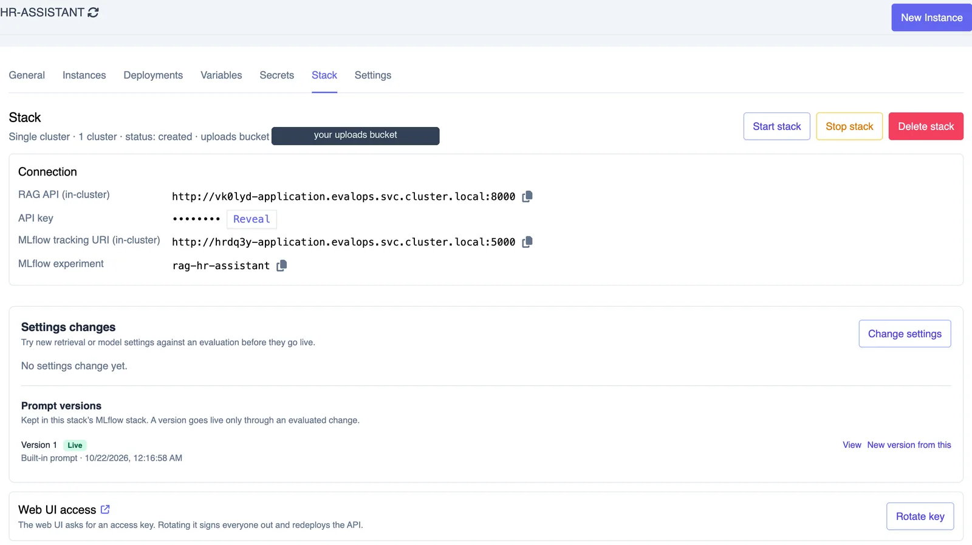Open the Secrets tab
The image size is (972, 545).
pyautogui.click(x=276, y=75)
